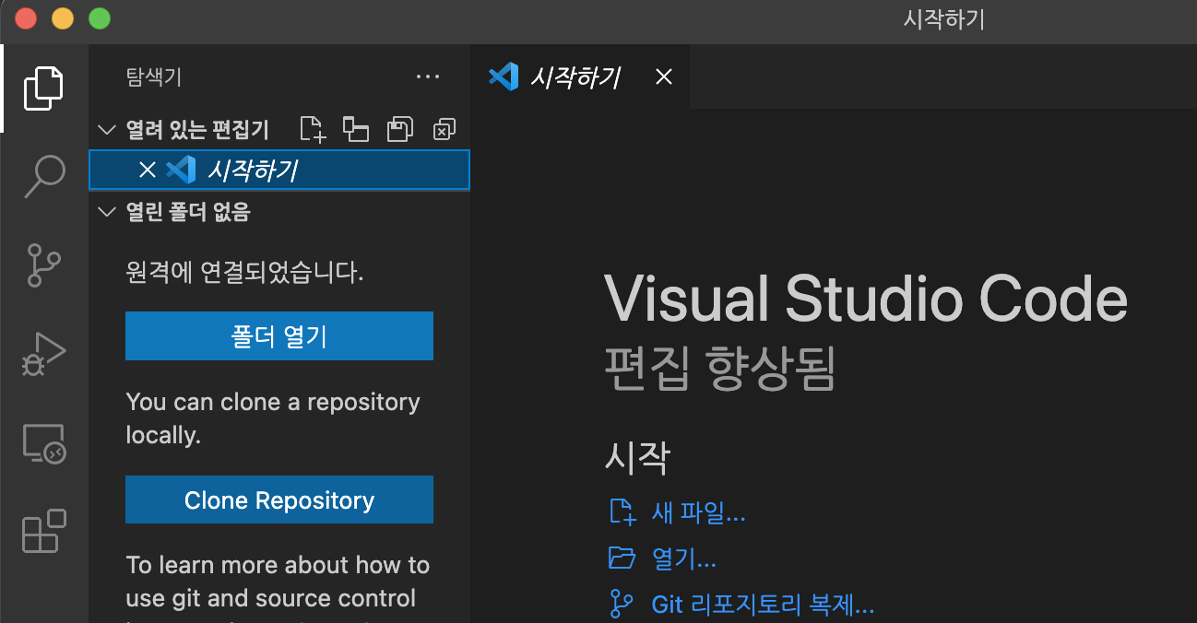1197x623 pixels.
Task: Open Explorer more actions ellipsis menu
Action: point(428,77)
